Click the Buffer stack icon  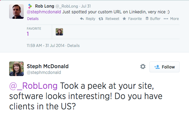click(x=147, y=18)
